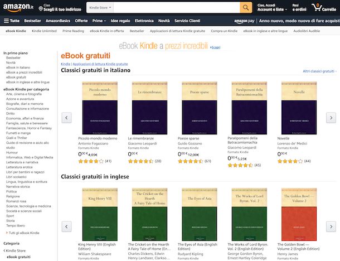Switch to eBook Kindle in offerta tab

click(107, 31)
